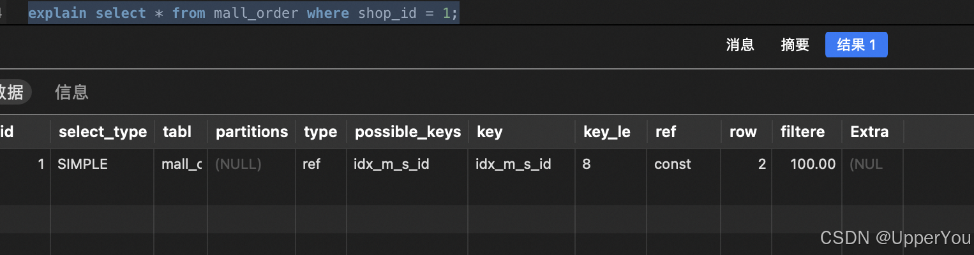Click the partitions column header

coord(251,132)
